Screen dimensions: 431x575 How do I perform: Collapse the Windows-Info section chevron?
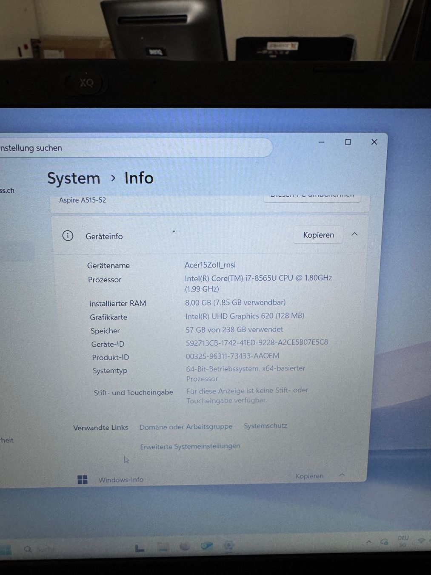pyautogui.click(x=342, y=474)
